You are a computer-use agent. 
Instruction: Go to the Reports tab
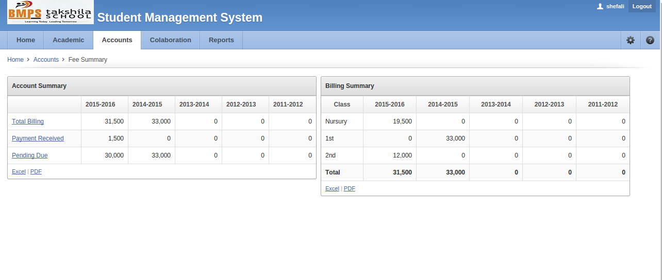(221, 40)
